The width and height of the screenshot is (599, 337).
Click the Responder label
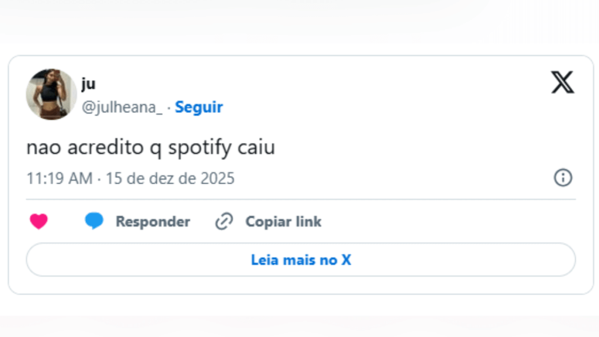153,222
